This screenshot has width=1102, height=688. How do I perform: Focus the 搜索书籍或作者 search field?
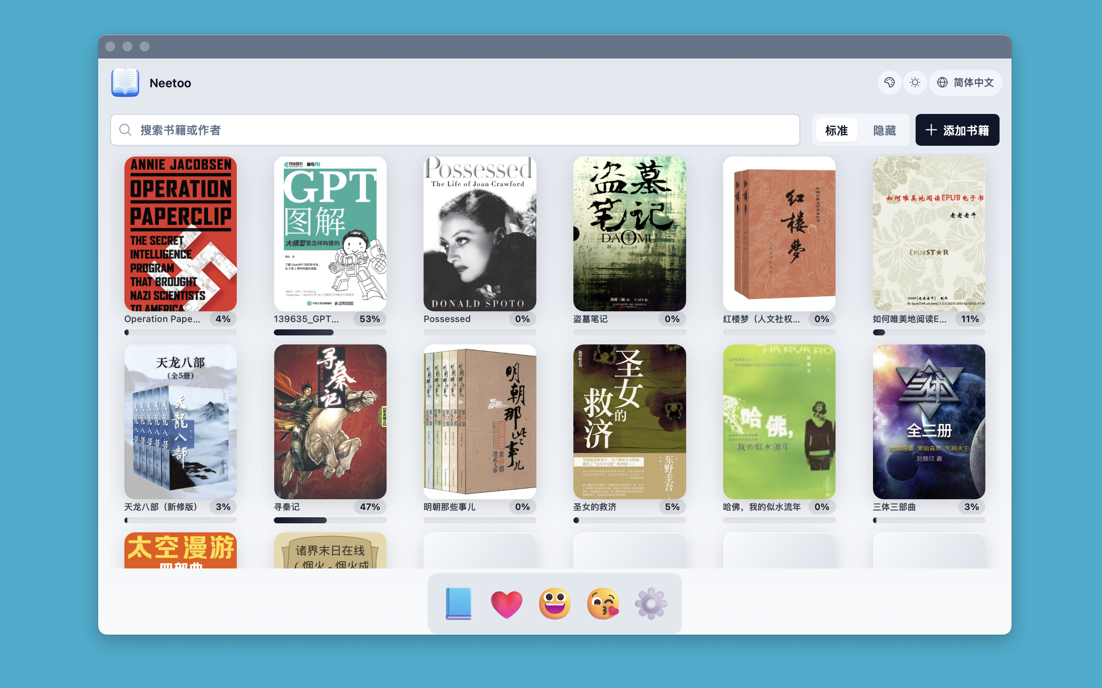tap(455, 130)
